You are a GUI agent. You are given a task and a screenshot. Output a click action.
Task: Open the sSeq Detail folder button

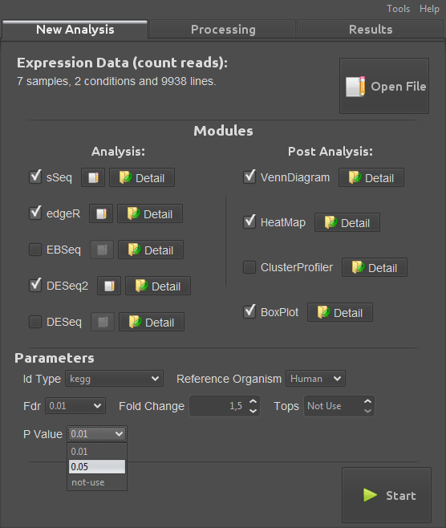pyautogui.click(x=142, y=177)
